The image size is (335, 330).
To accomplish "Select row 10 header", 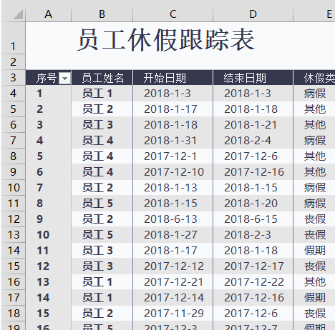I will click(x=14, y=188).
